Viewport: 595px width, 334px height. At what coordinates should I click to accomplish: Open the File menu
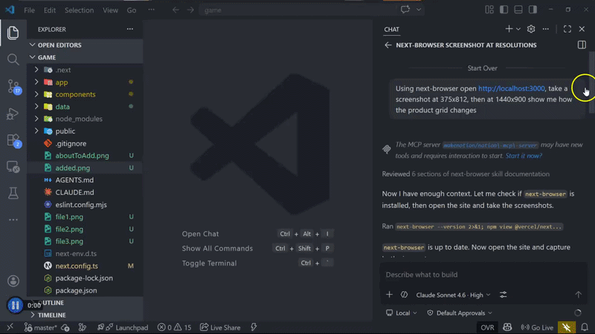(29, 10)
